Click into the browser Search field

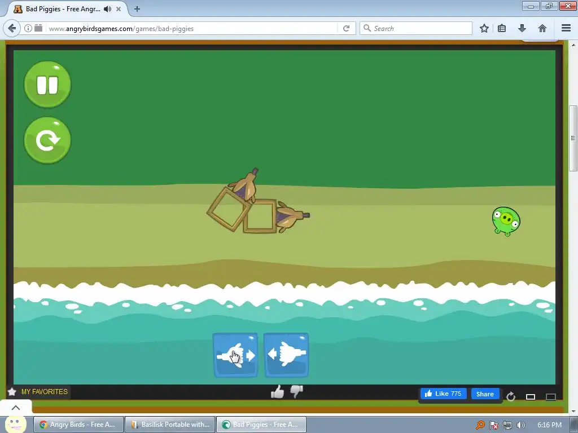tap(416, 28)
